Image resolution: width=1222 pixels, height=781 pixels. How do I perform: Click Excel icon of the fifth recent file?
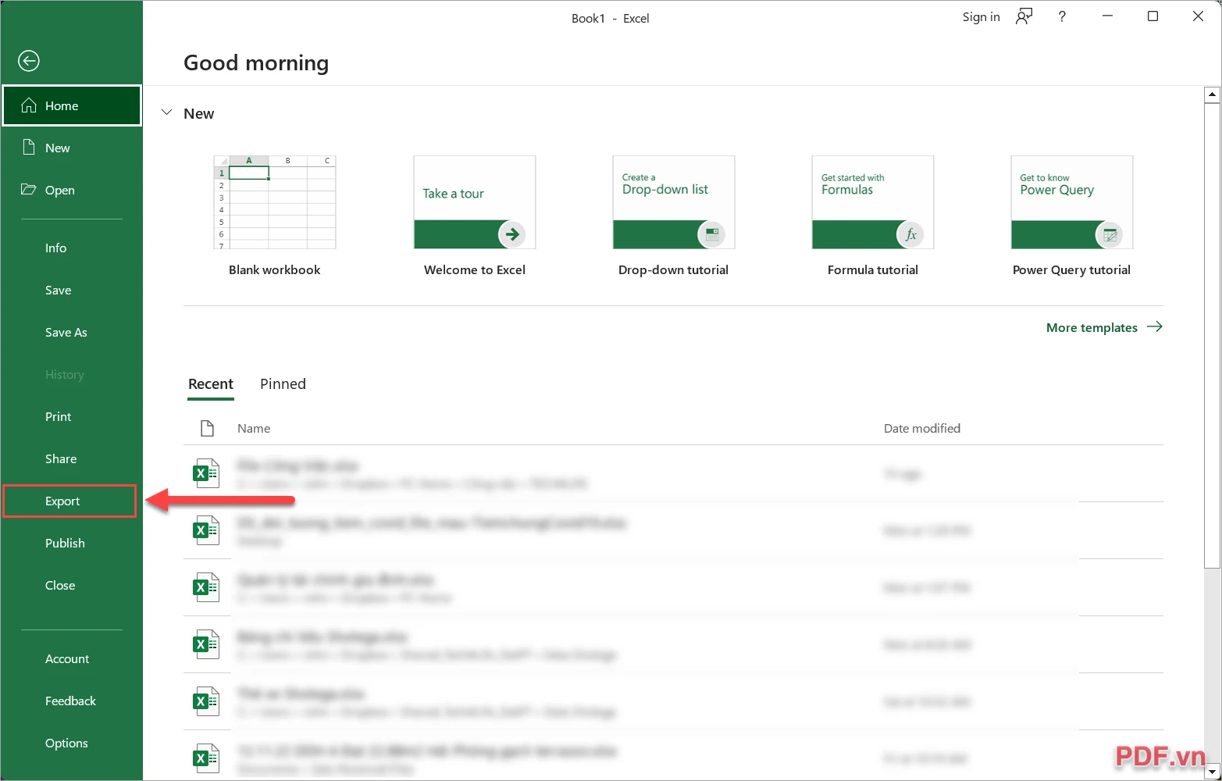point(206,701)
